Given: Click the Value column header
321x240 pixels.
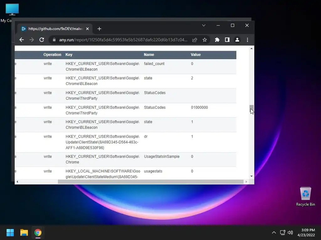Looking at the screenshot, I should coord(196,55).
